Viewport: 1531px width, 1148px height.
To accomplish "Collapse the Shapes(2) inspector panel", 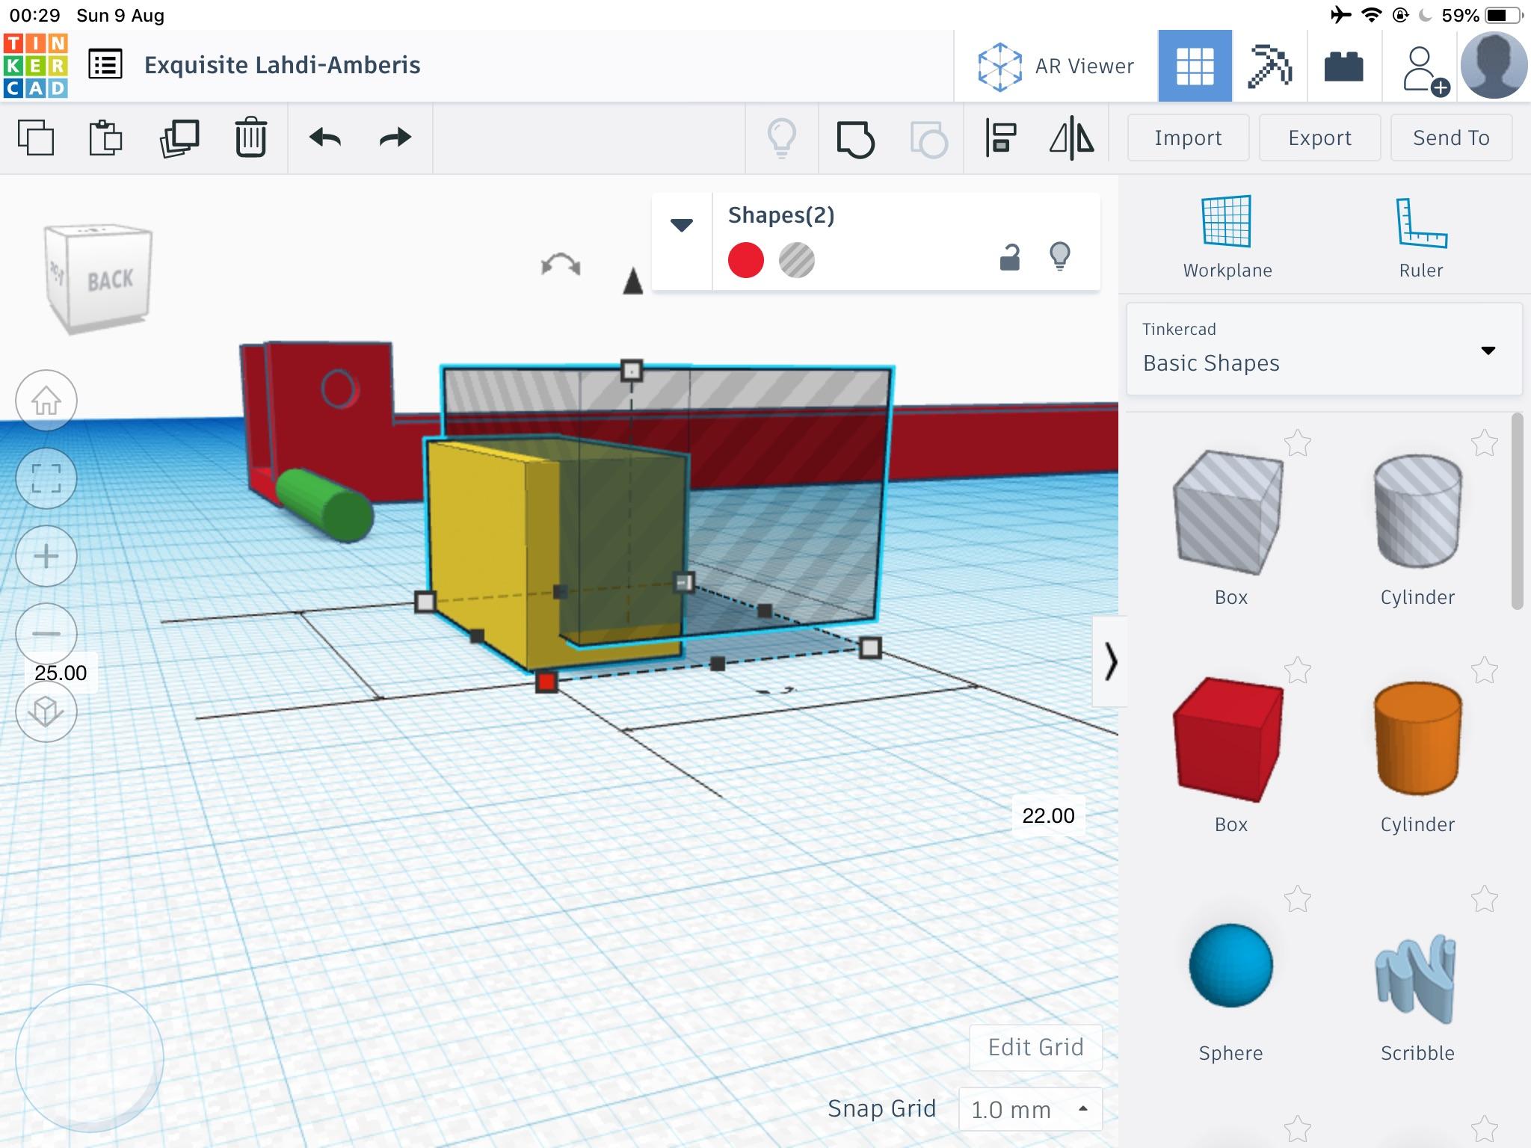I will tap(681, 224).
